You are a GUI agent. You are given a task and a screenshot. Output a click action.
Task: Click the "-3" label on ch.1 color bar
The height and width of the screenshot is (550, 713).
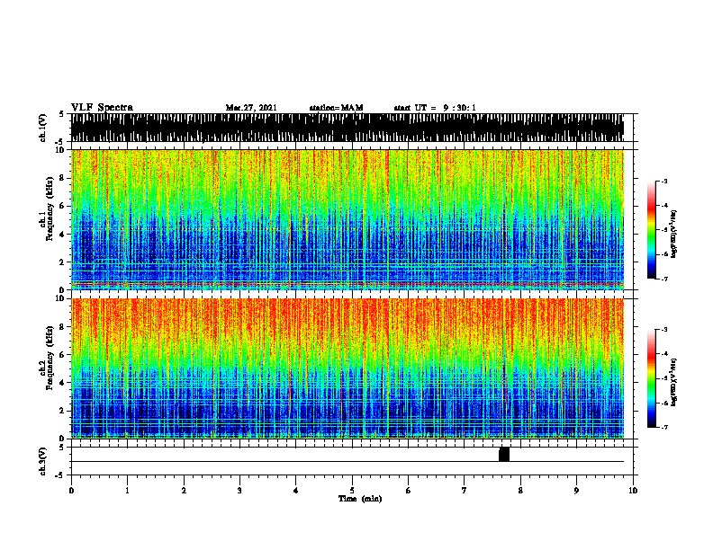663,181
